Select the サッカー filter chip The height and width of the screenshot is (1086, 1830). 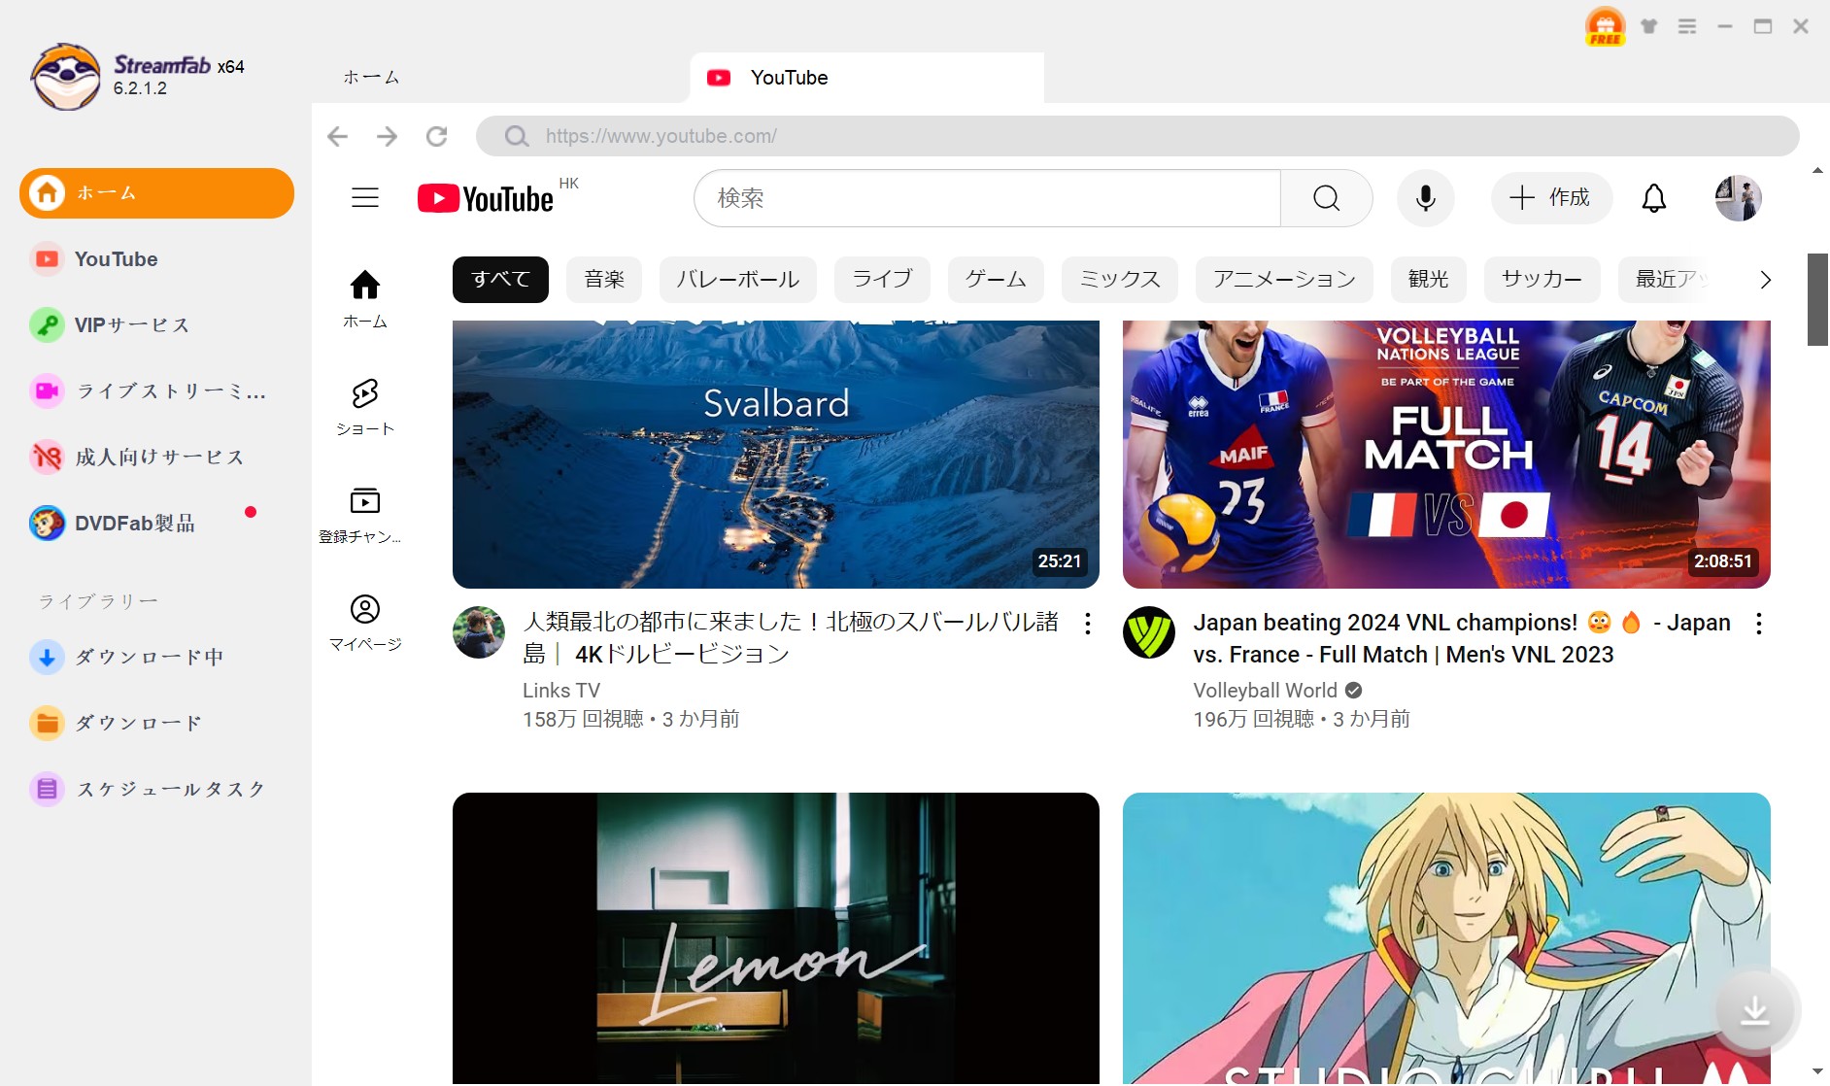pyautogui.click(x=1542, y=280)
